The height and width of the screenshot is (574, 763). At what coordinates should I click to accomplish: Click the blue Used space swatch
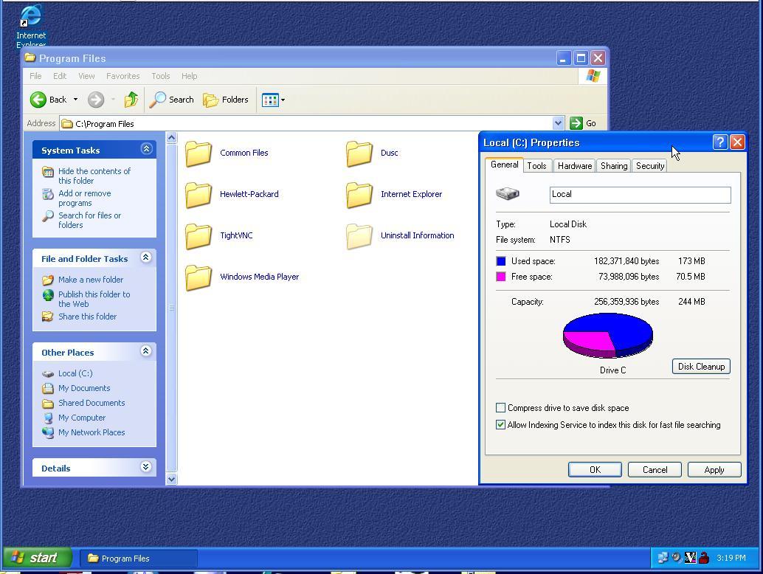(x=501, y=261)
